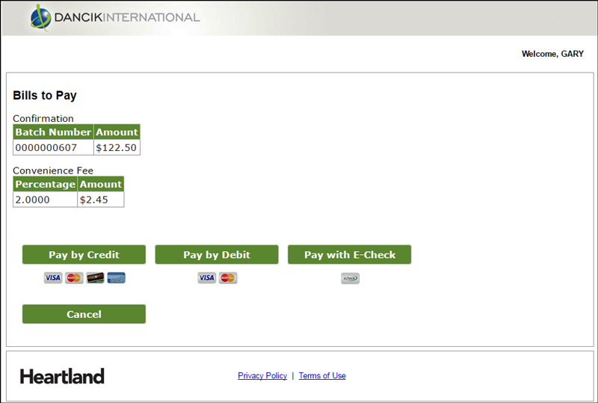The image size is (598, 403).
Task: Click the Visa icon under Pay by Credit
Action: point(53,278)
